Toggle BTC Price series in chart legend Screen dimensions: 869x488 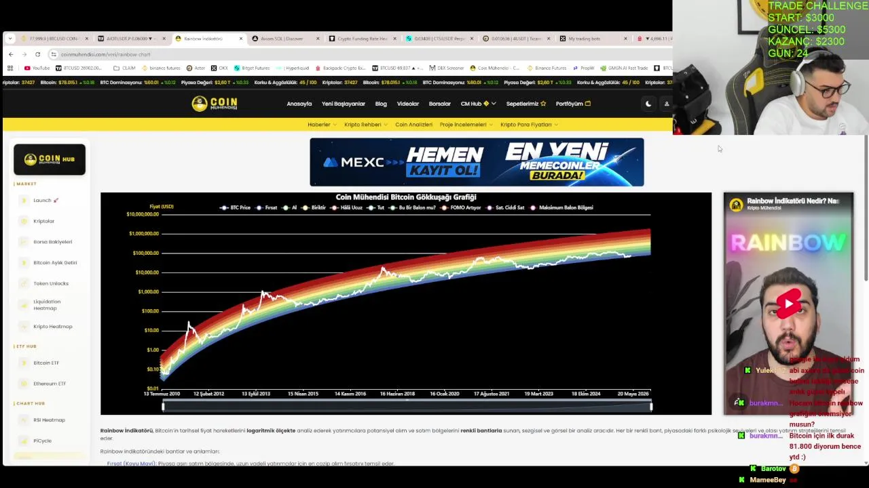point(236,207)
